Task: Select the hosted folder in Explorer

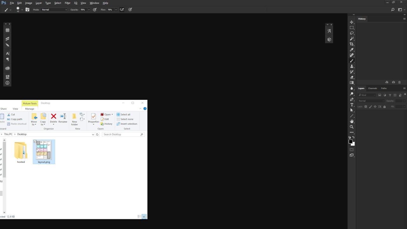Action: pos(21,153)
